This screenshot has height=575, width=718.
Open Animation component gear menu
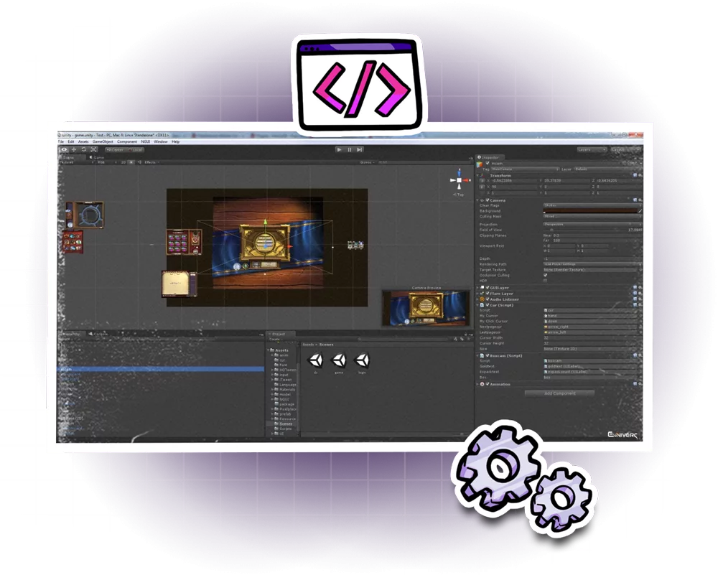tap(640, 384)
